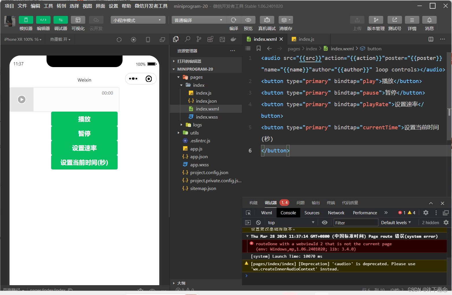Screen dimensions: 452x295
Task: Clear the console output
Action: (258, 222)
